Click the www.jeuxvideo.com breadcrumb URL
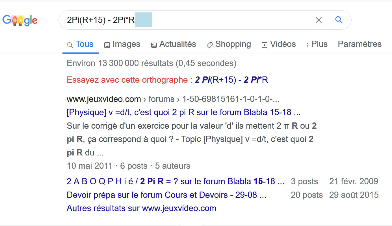392x226 pixels. click(104, 99)
